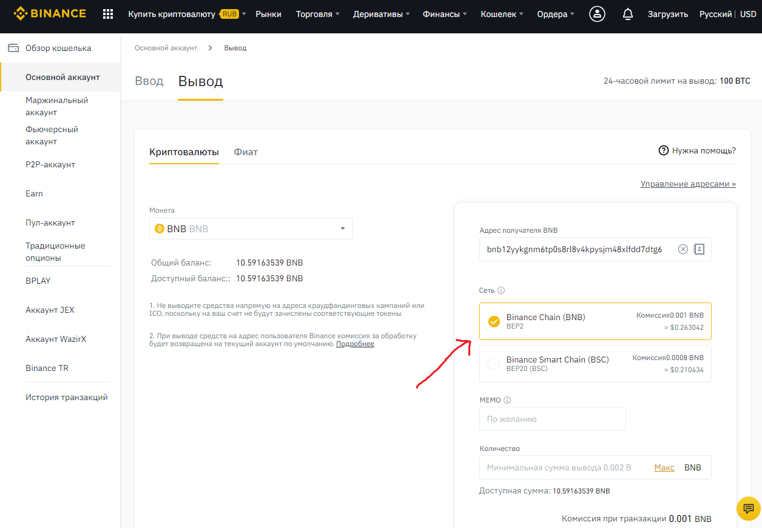The height and width of the screenshot is (528, 762).
Task: Click the Макс amount button
Action: (664, 467)
